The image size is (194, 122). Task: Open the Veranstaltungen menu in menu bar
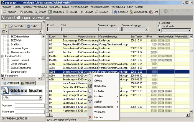pos(80,7)
